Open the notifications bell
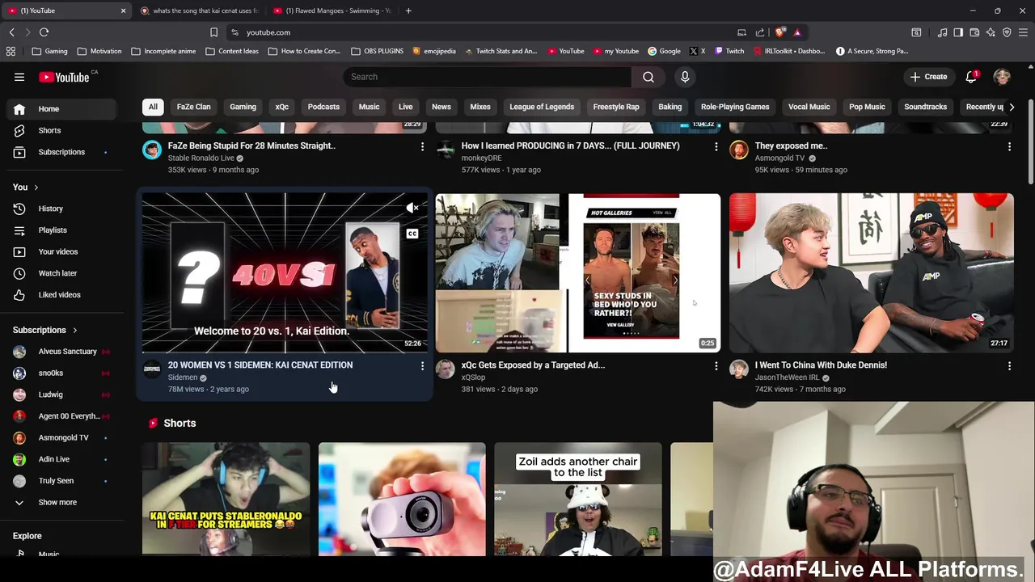The image size is (1035, 582). (971, 77)
